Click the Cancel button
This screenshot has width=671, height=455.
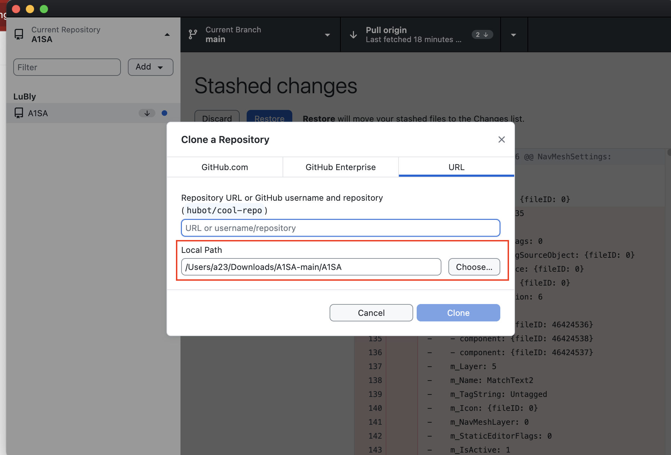click(x=371, y=313)
